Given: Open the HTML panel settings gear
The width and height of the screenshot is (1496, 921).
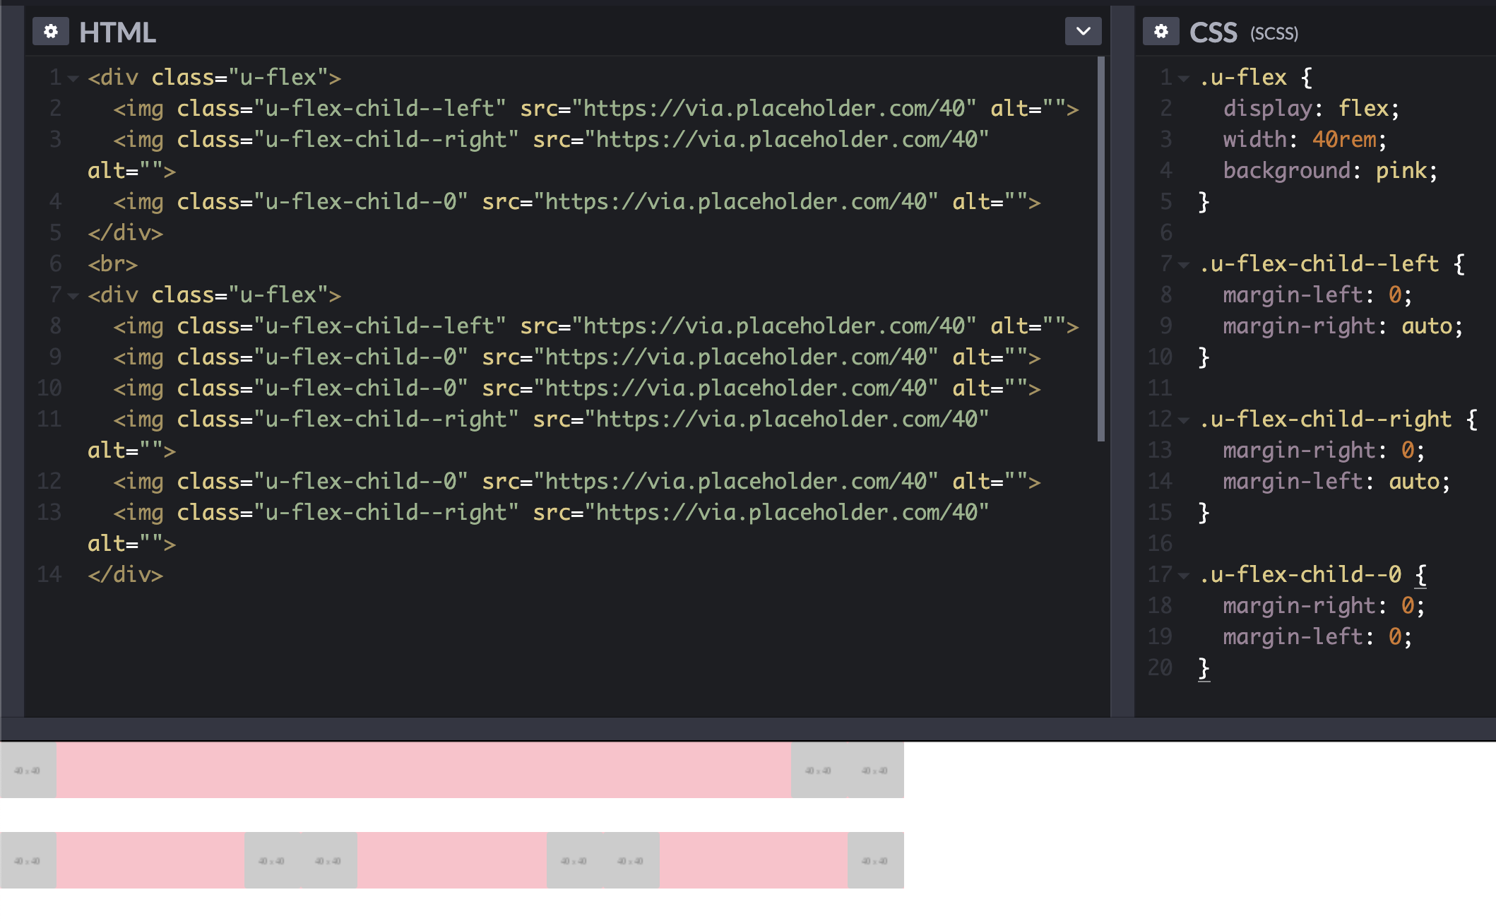Looking at the screenshot, I should point(52,32).
